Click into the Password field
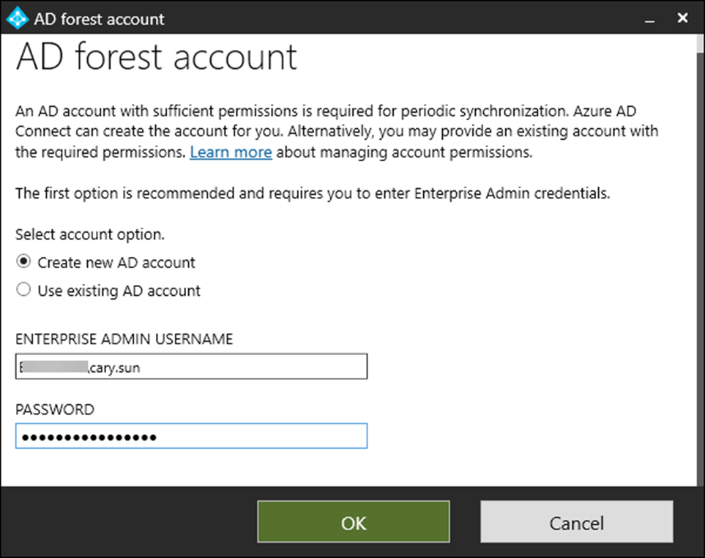This screenshot has width=705, height=558. coord(191,436)
